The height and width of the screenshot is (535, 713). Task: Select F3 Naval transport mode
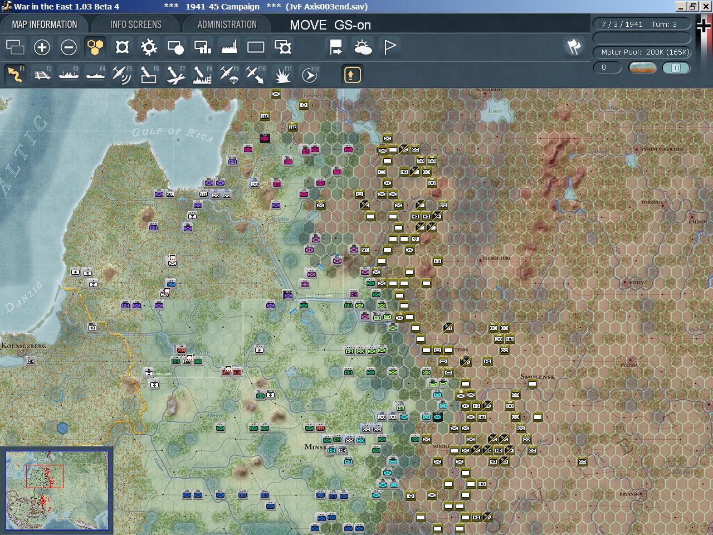[x=69, y=74]
